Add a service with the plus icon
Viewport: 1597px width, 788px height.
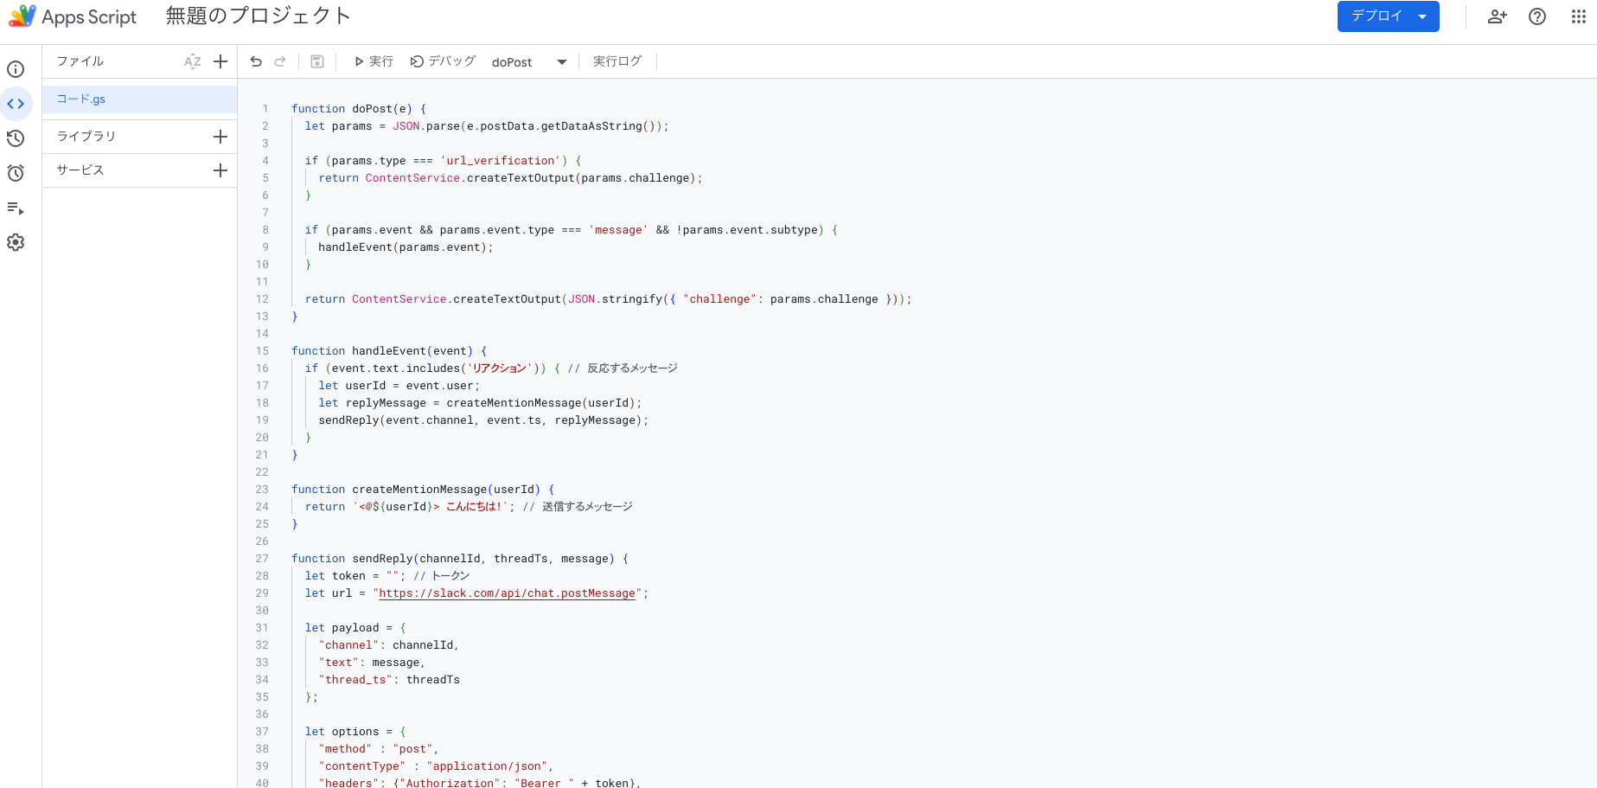coord(220,170)
